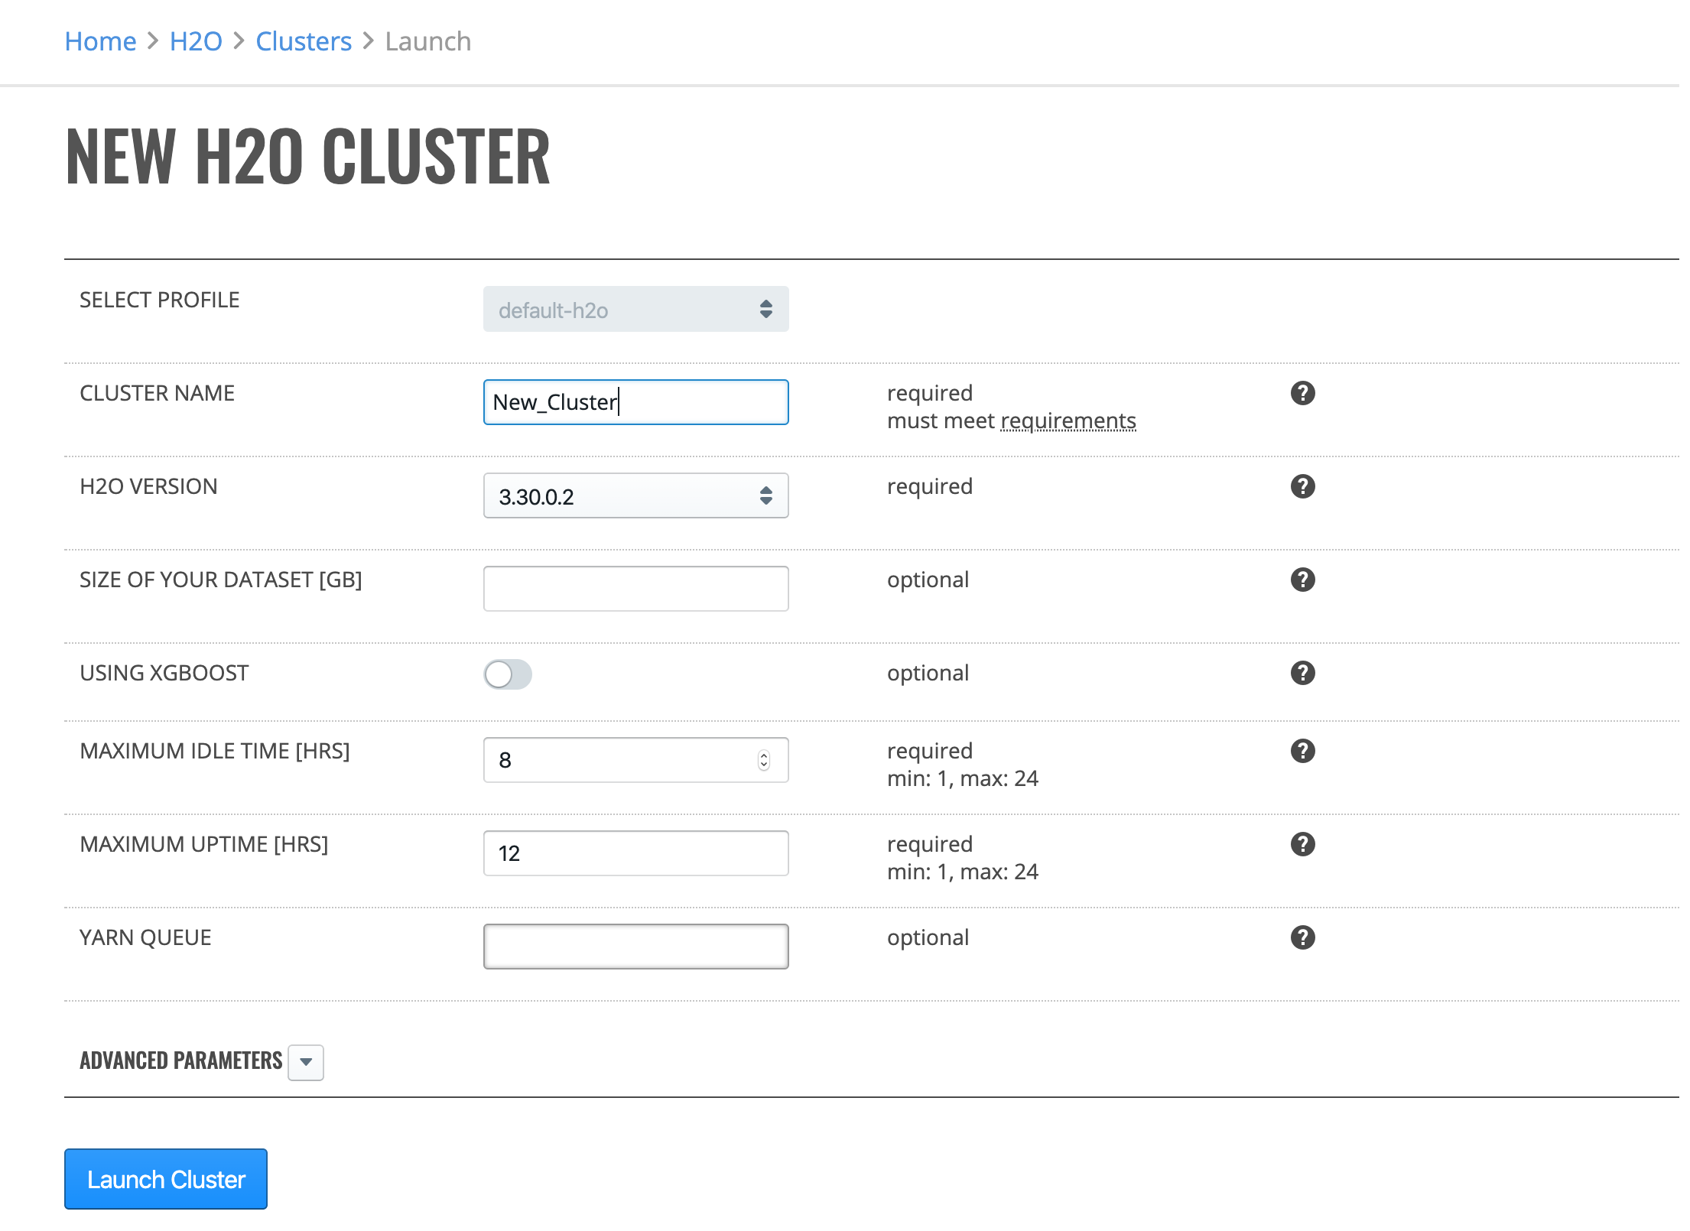This screenshot has height=1231, width=1690.
Task: Enable the Using XGBoost toggle
Action: point(508,674)
